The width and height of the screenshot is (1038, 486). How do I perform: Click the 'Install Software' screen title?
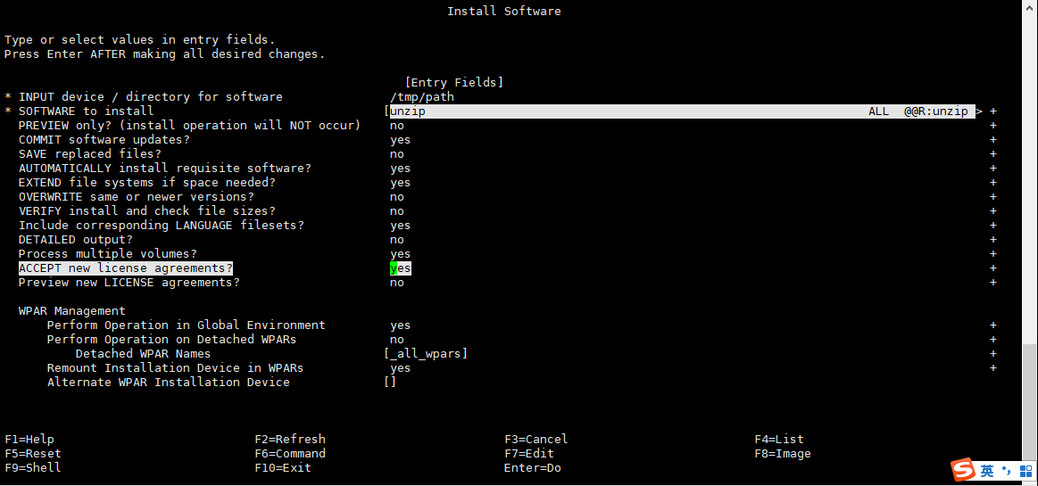click(x=503, y=12)
